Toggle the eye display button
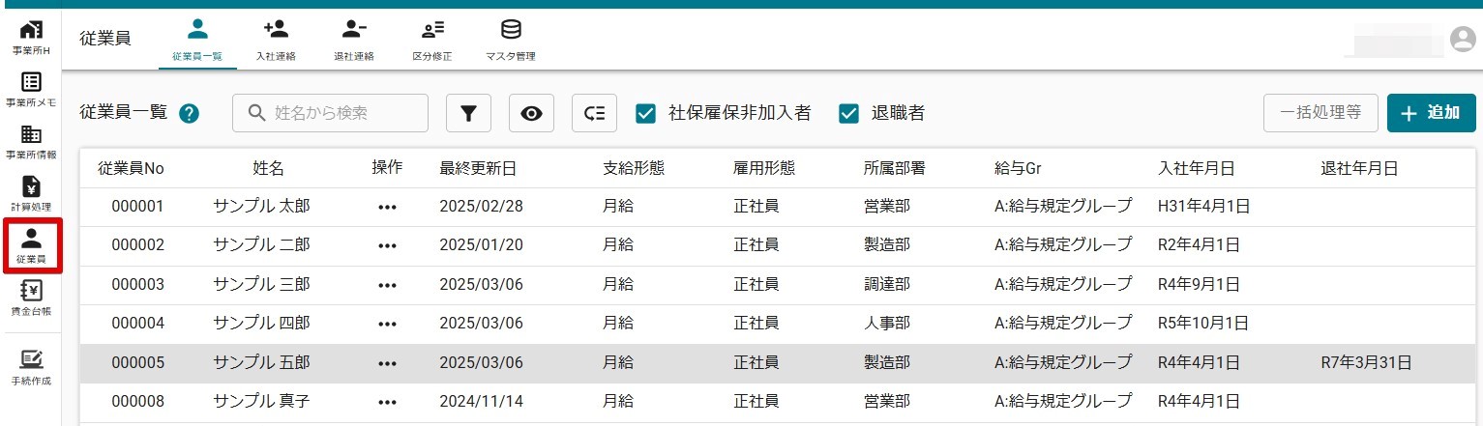The width and height of the screenshot is (1483, 426). [x=532, y=113]
